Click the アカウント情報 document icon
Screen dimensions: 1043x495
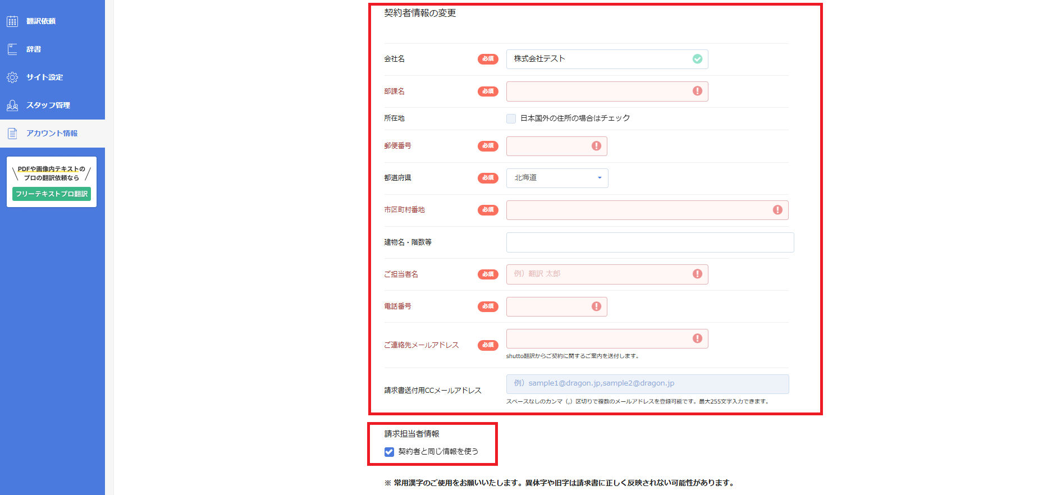pyautogui.click(x=12, y=134)
